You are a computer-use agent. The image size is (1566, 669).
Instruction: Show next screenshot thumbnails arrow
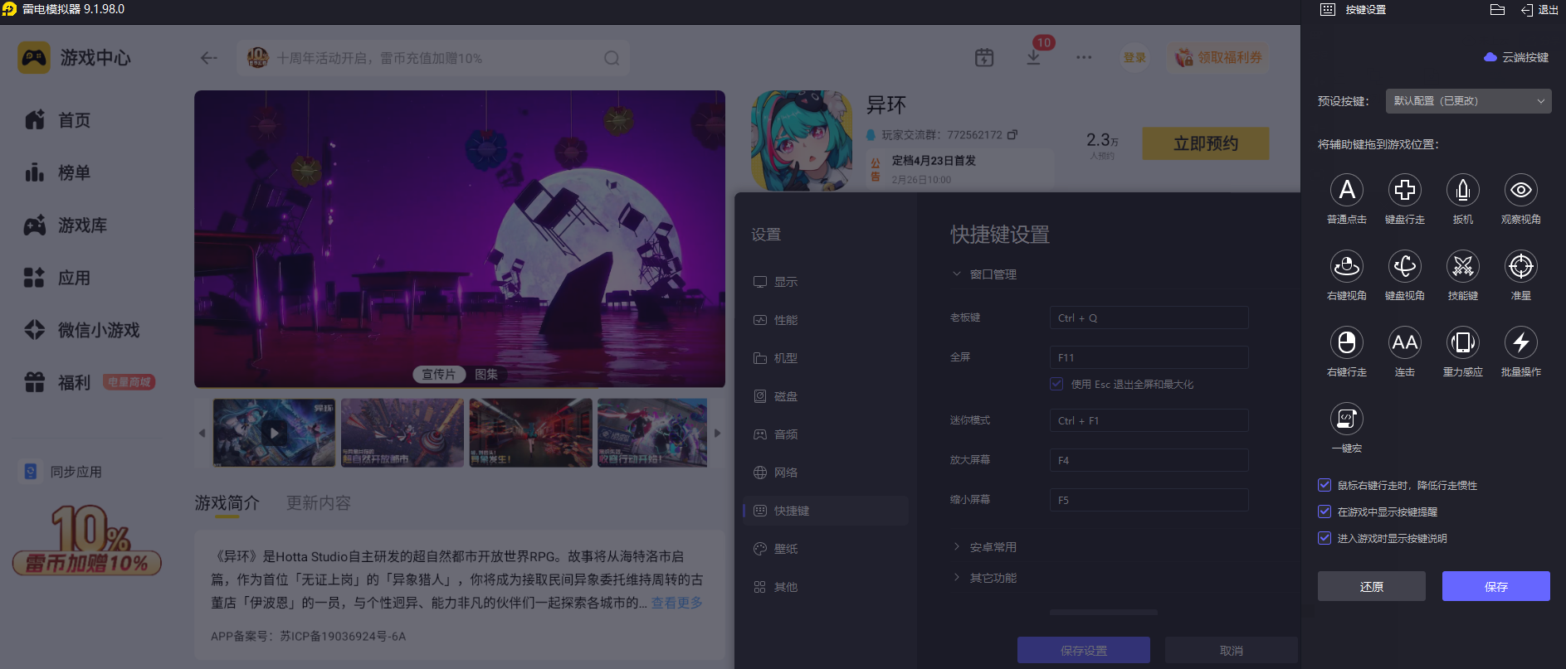coord(718,433)
